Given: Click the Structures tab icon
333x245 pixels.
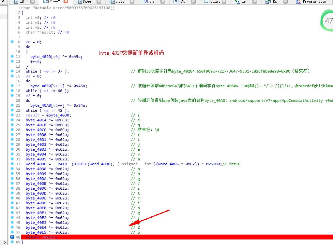Looking at the screenshot, I should tap(175, 2).
